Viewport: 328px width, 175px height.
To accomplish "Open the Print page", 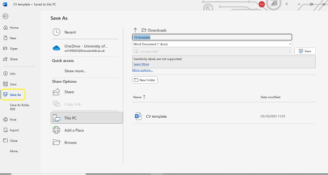I will point(10,120).
